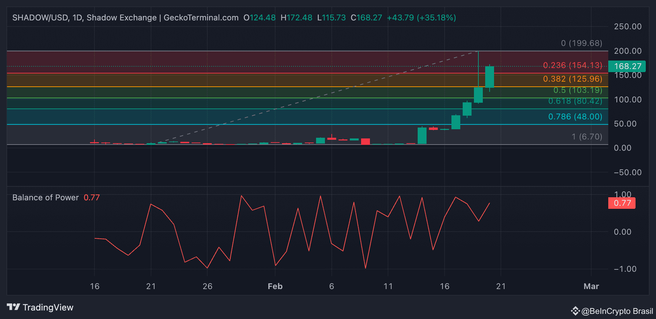
Task: Click the latest green candlestick
Action: click(490, 77)
